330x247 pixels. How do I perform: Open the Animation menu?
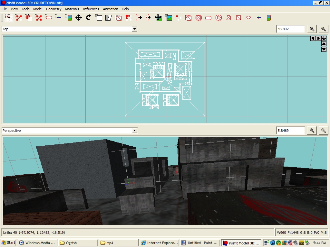(x=110, y=9)
